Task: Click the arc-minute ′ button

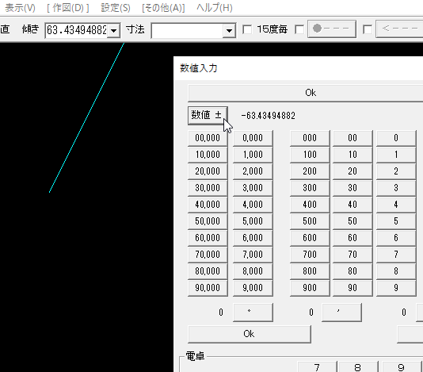Action: (x=341, y=313)
